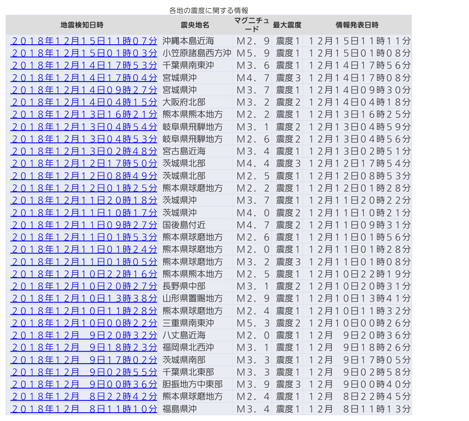Open the 12月8日11時10分 earthquake link
The width and height of the screenshot is (469, 421).
click(84, 409)
